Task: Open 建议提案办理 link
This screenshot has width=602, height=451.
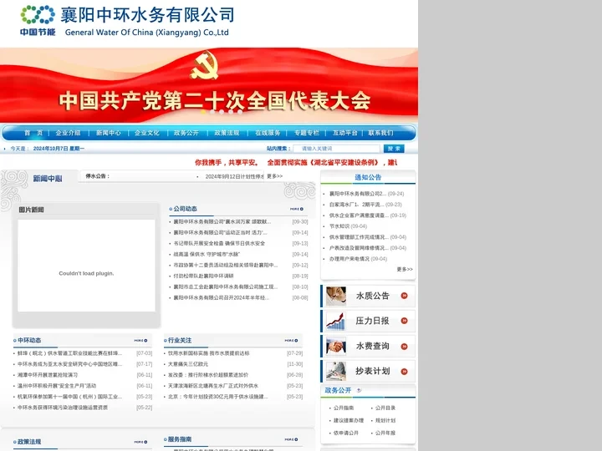Action: coord(348,421)
